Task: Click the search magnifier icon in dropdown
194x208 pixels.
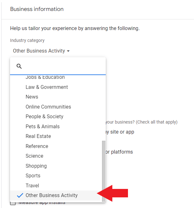Action: (19, 66)
